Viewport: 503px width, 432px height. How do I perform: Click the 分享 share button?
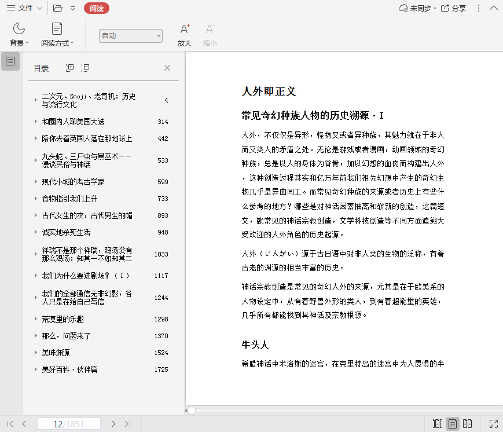pos(453,8)
